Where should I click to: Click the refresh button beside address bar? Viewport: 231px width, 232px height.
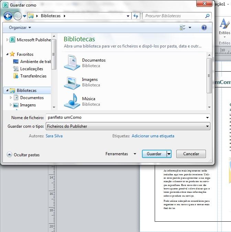point(136,16)
